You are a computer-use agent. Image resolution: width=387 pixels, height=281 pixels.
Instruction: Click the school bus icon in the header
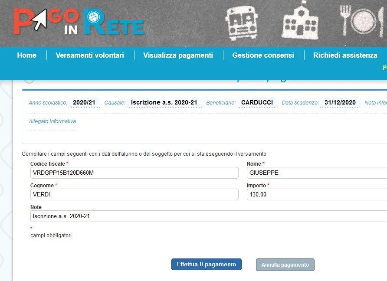[241, 23]
